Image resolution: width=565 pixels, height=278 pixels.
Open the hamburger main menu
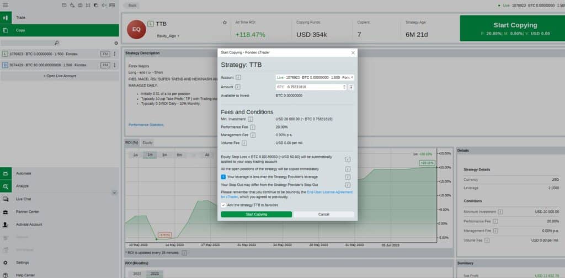6,5
